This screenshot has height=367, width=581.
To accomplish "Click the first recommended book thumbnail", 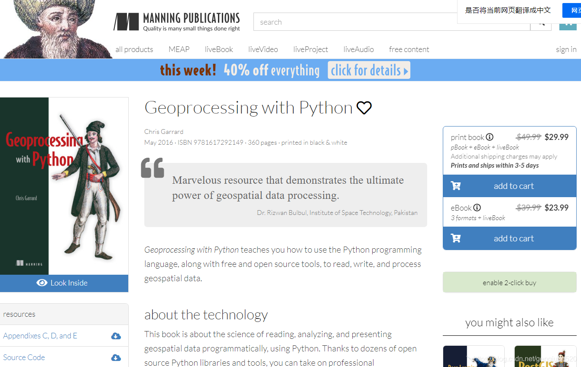I will pyautogui.click(x=474, y=356).
